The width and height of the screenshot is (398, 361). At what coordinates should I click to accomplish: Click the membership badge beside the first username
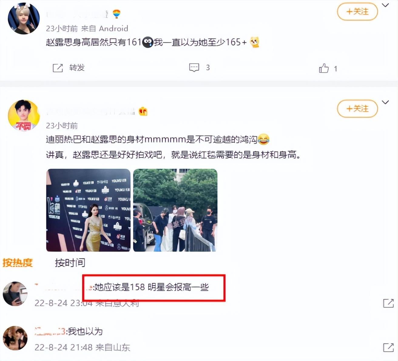pos(116,14)
